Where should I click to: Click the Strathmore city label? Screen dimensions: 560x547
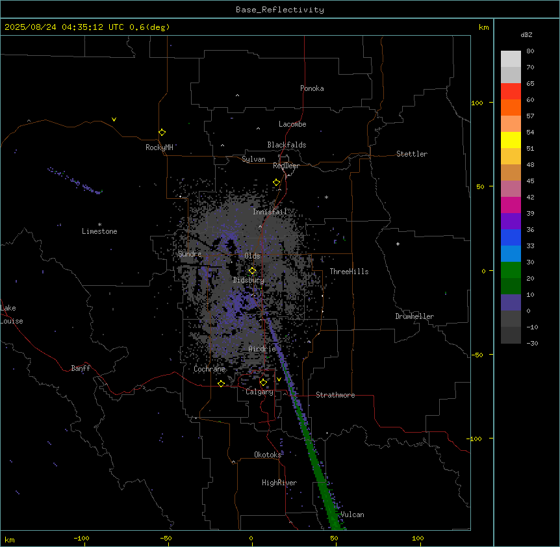click(335, 395)
